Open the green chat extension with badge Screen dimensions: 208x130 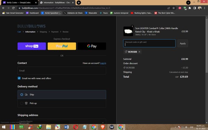185,8
